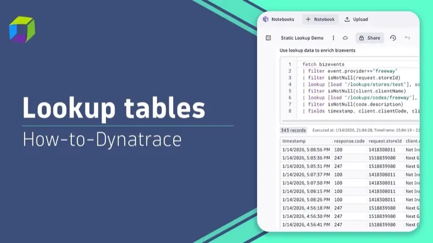Image resolution: width=433 pixels, height=243 pixels.
Task: Sort by the request.storeId column header
Action: 385,141
